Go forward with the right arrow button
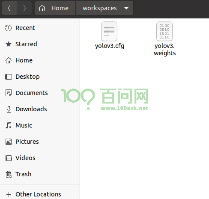 point(24,8)
